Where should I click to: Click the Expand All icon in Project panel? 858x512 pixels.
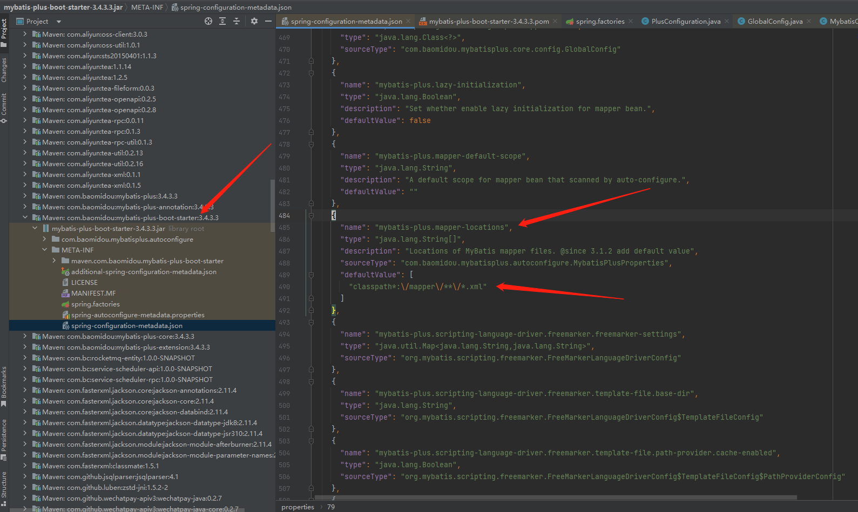[x=222, y=21]
